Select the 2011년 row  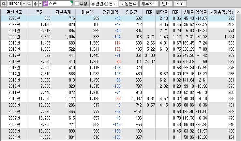[x=118, y=92]
